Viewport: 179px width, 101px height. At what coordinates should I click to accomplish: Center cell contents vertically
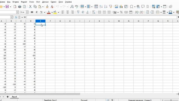coord(83,12)
